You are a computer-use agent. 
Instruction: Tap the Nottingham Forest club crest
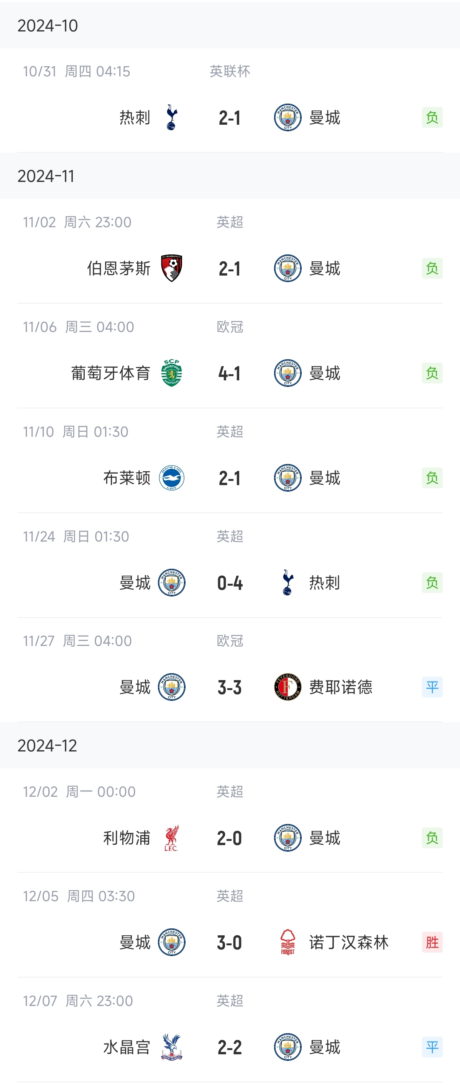[x=287, y=942]
